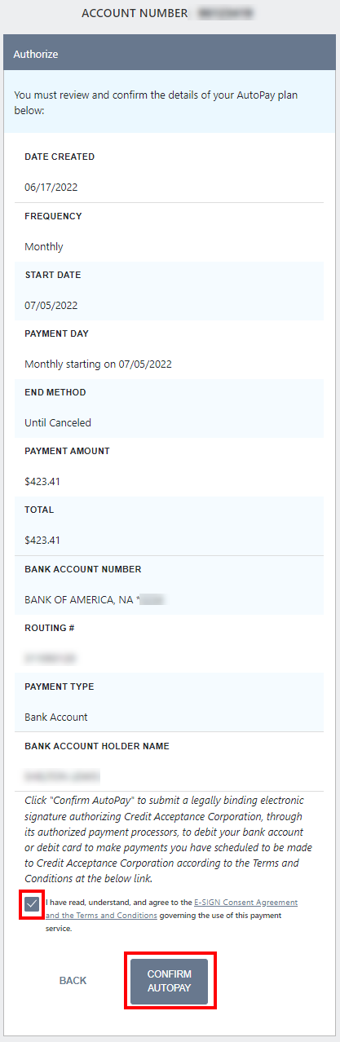Uncheck the terms agreement checkbox
Screen dimensions: 340x1042
click(x=32, y=903)
